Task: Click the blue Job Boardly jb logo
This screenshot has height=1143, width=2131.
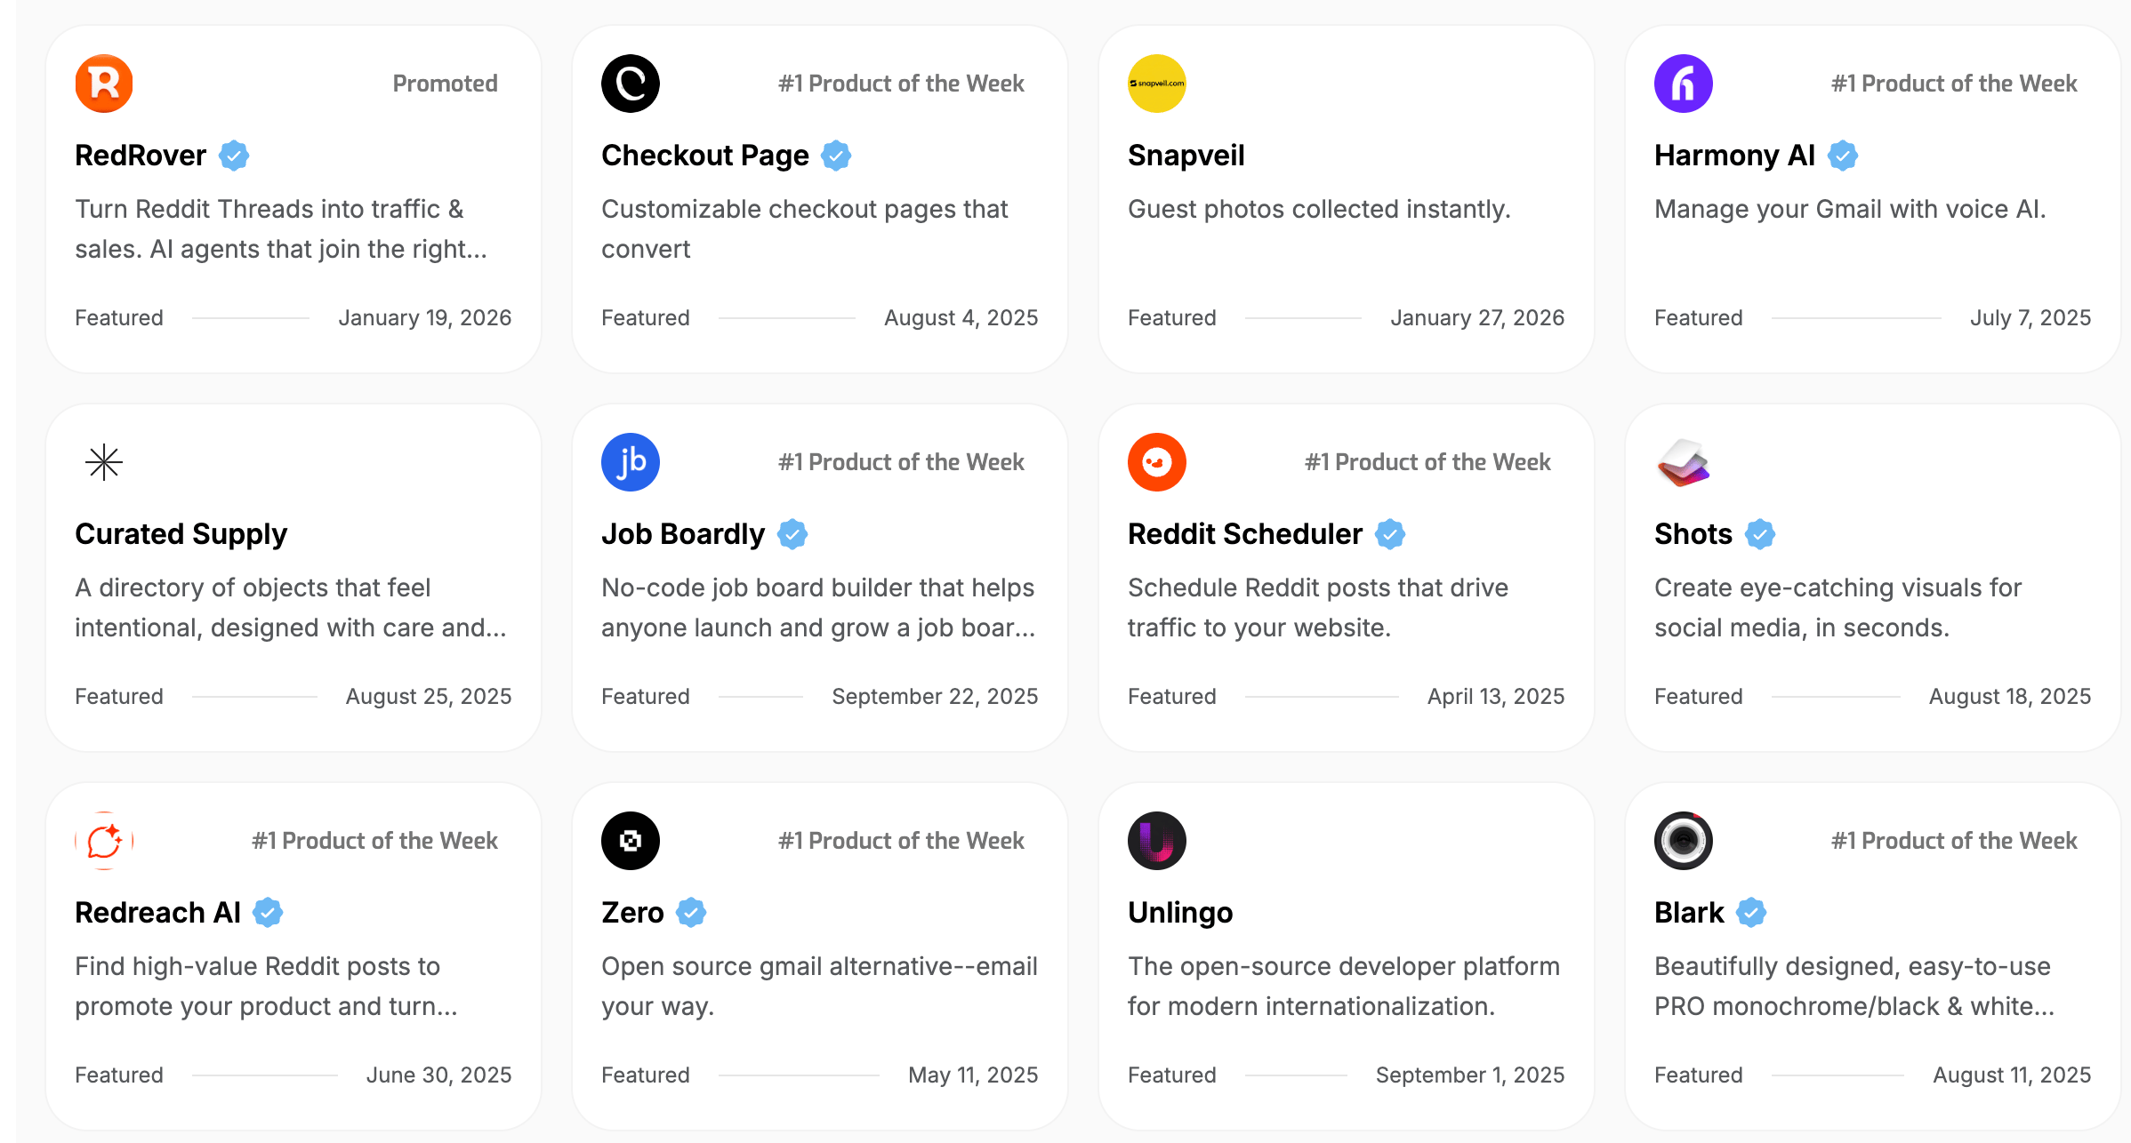Action: click(631, 462)
